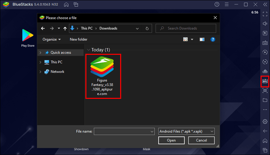Screen dimensions: 270x155
Task: Refresh the Downloads folder view
Action: tap(147, 29)
